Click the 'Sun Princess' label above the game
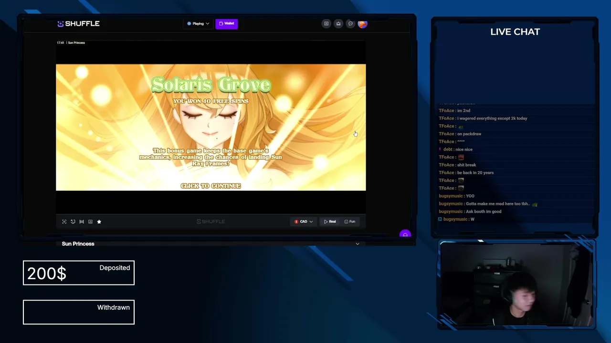Image resolution: width=611 pixels, height=343 pixels. click(x=76, y=43)
